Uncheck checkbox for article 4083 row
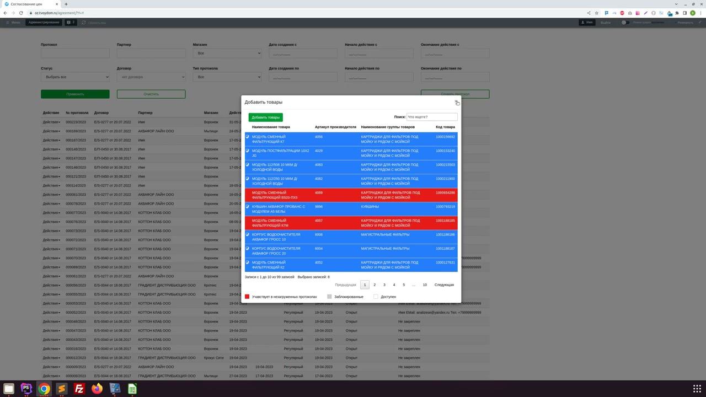This screenshot has height=397, width=706. [247, 165]
